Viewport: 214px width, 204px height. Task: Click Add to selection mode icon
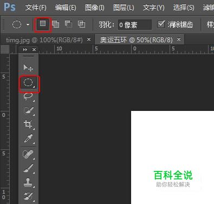click(56, 24)
